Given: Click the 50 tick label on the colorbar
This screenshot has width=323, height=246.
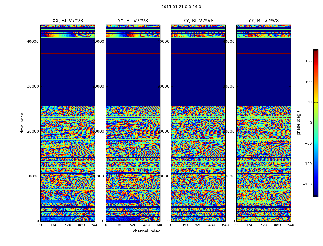Looking at the screenshot, I should coord(309,102).
